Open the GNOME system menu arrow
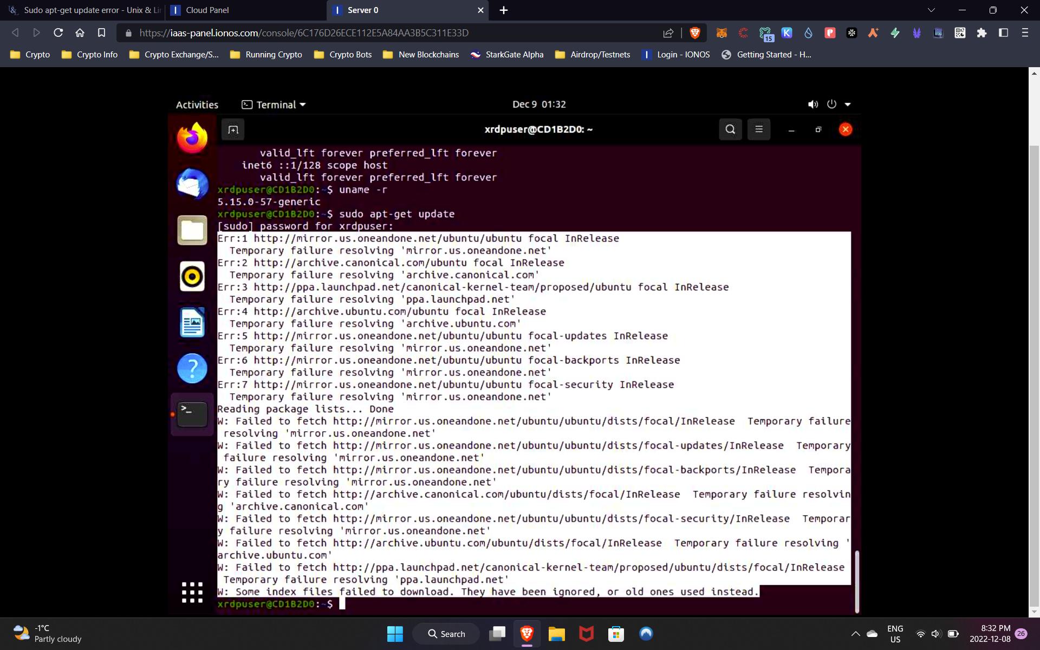The height and width of the screenshot is (650, 1040). click(848, 105)
